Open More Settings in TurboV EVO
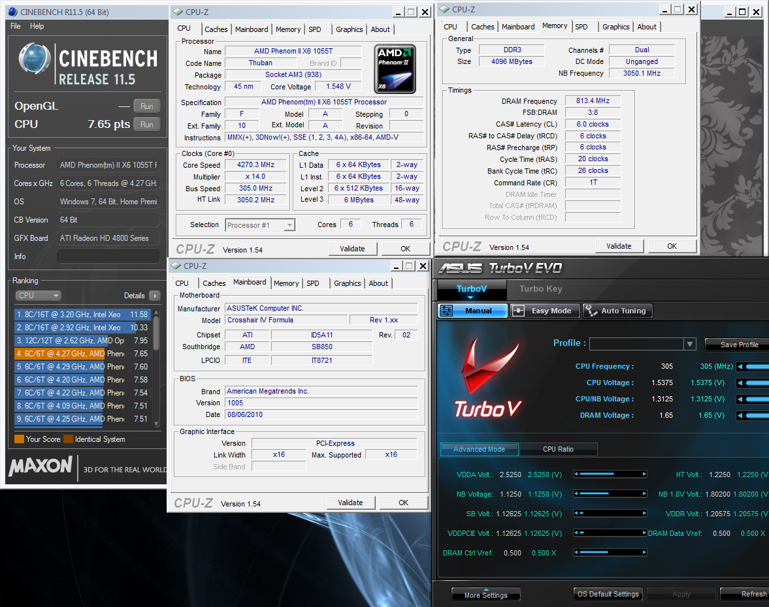769x607 pixels. point(486,595)
